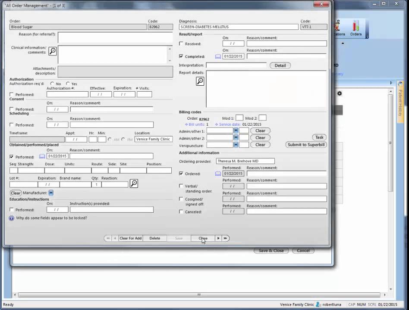Click the Mod 1 input box
Screen dimensions: 409x310
click(x=239, y=118)
